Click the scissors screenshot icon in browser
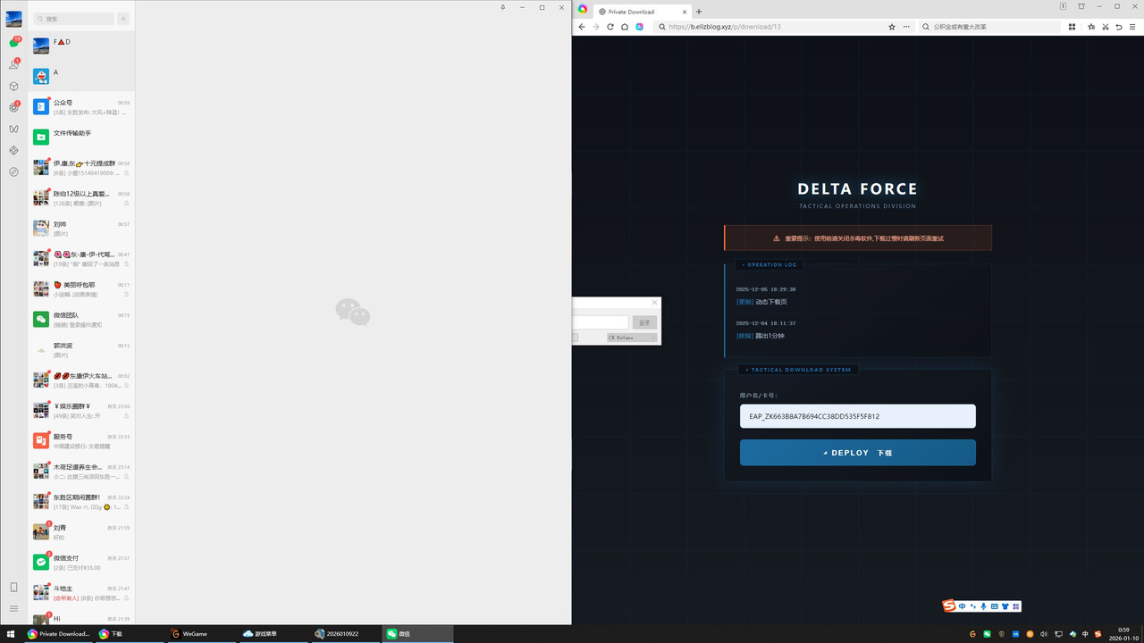This screenshot has width=1144, height=643. click(1105, 27)
